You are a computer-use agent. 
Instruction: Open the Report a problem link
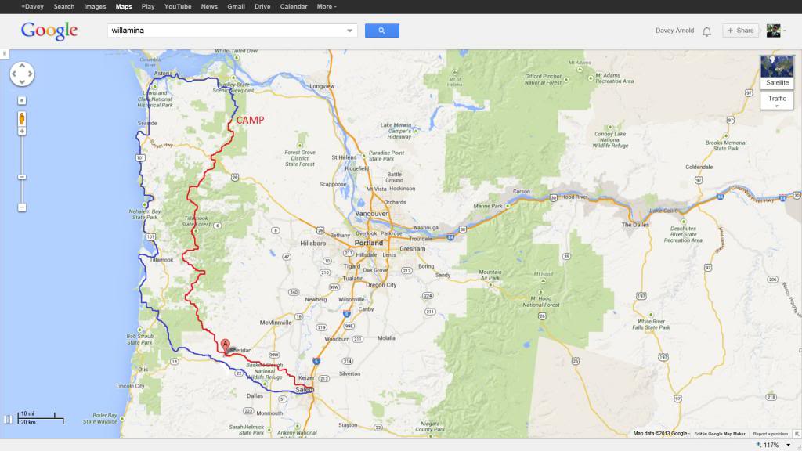[771, 434]
